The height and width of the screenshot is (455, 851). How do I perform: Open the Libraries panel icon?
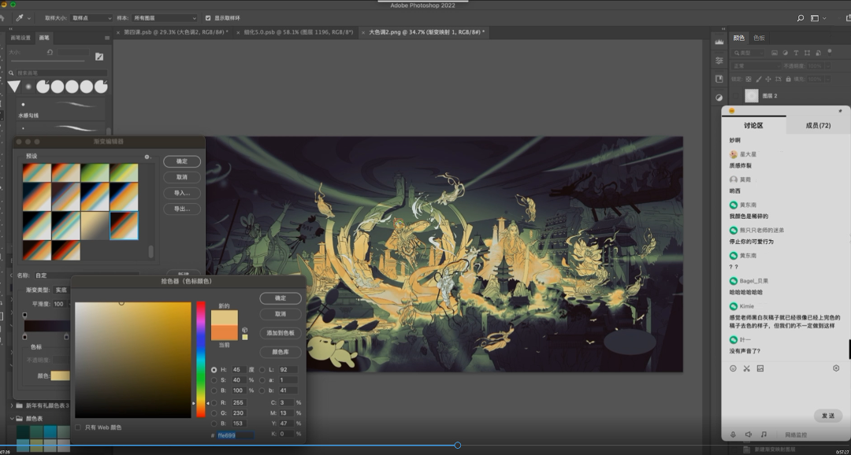[719, 79]
